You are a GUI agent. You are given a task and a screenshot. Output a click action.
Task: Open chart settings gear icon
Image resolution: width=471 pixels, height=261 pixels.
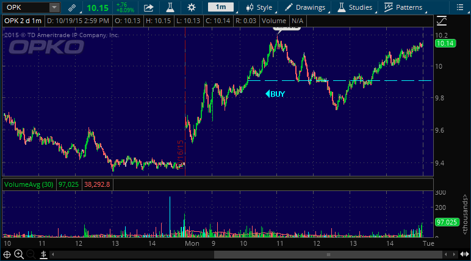click(x=192, y=7)
